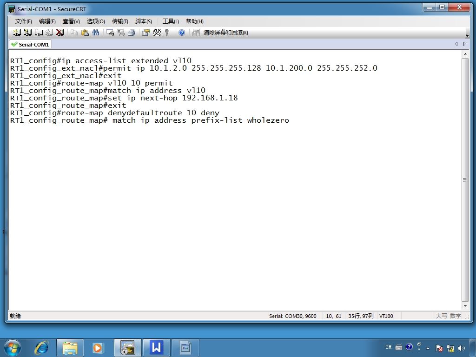Screen dimensions: 476x357
Task: Open the language bar options arrow
Action: (419, 350)
